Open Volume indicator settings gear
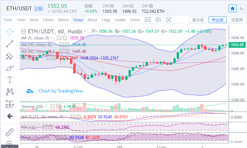247x148 pixels. coord(53,106)
